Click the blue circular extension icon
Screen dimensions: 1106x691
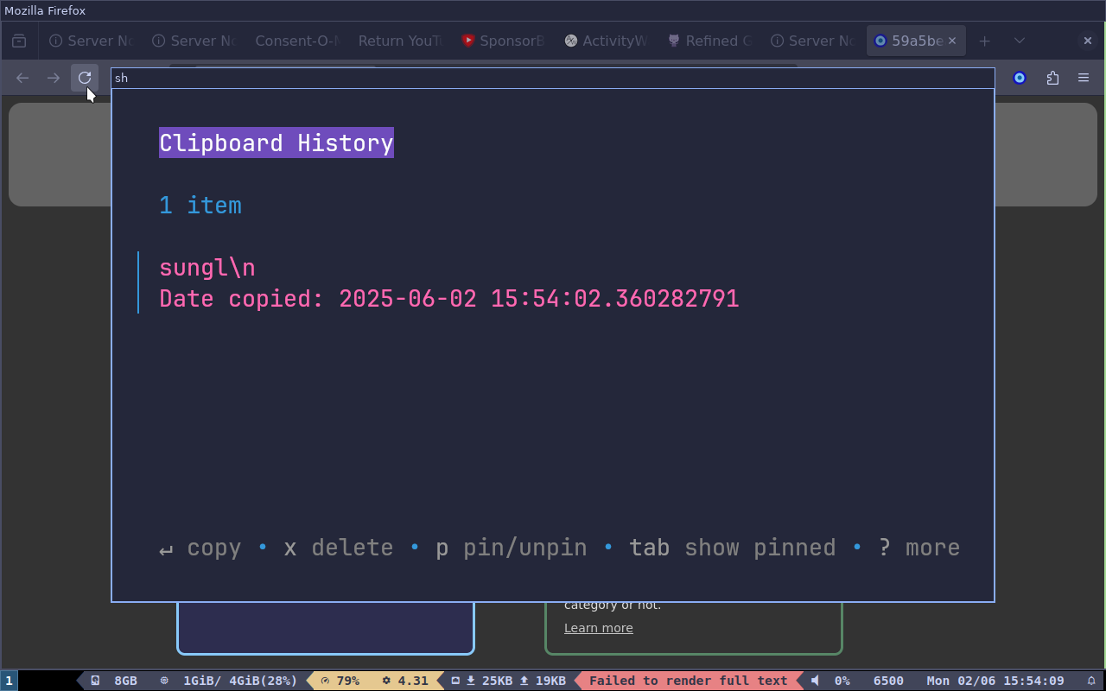(x=1020, y=78)
